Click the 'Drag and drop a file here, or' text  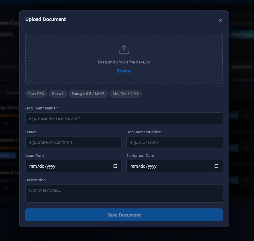point(124,62)
